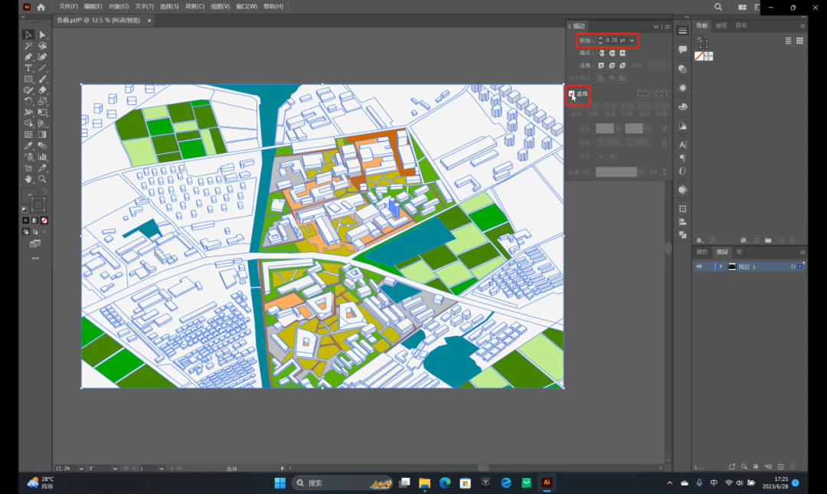Select the Column Graph tool
827x494 pixels.
[x=43, y=157]
